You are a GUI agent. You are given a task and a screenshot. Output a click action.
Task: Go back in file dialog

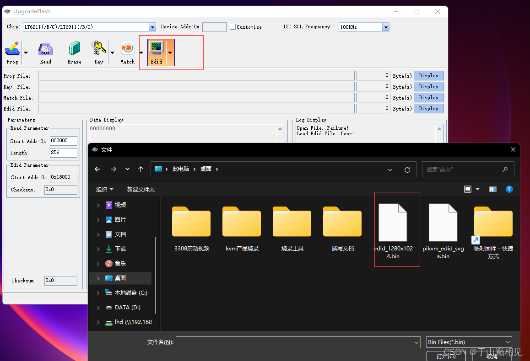click(x=97, y=169)
